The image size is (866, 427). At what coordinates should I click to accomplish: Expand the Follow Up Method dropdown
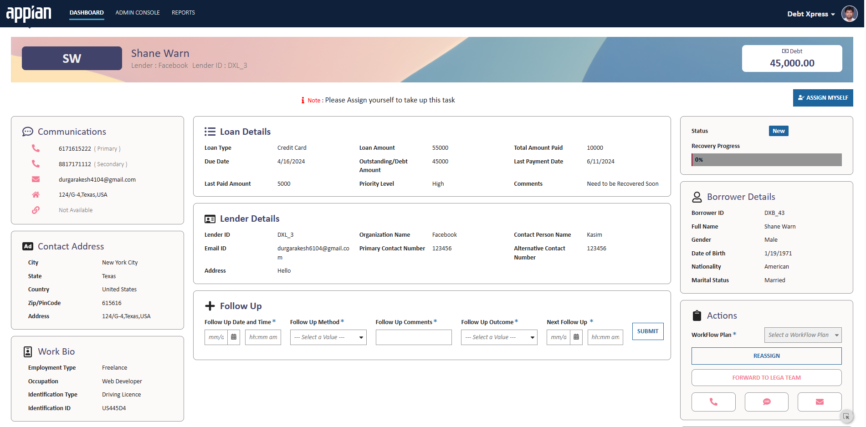pos(328,337)
